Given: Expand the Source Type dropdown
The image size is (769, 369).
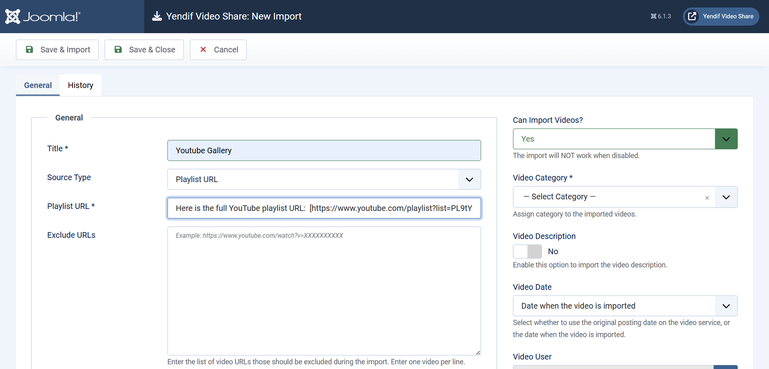Looking at the screenshot, I should 324,179.
